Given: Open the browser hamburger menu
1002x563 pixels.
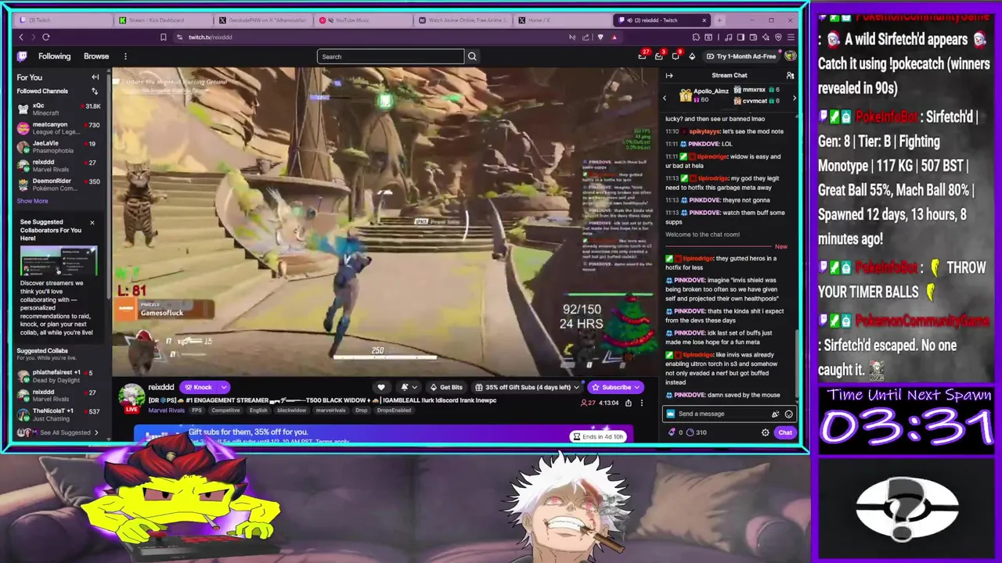Looking at the screenshot, I should pyautogui.click(x=791, y=38).
